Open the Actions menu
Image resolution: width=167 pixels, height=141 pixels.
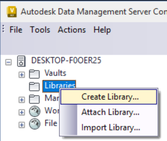click(x=72, y=30)
